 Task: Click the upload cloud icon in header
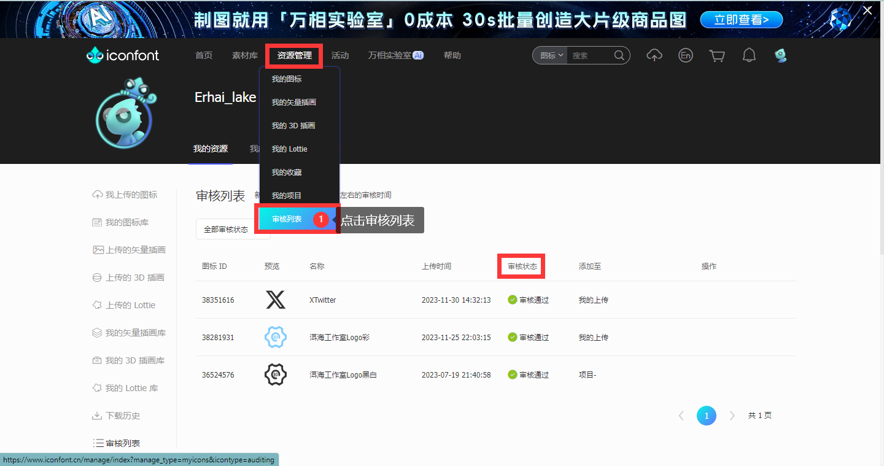click(x=654, y=55)
